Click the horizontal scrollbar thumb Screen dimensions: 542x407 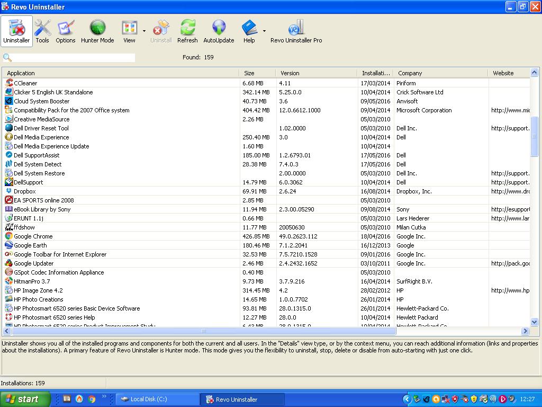tap(204, 331)
